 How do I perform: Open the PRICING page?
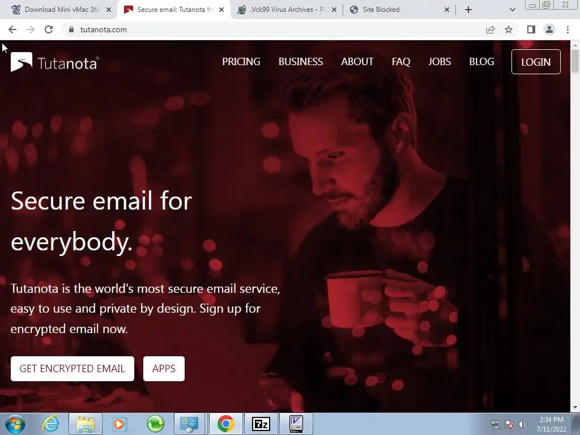(241, 62)
